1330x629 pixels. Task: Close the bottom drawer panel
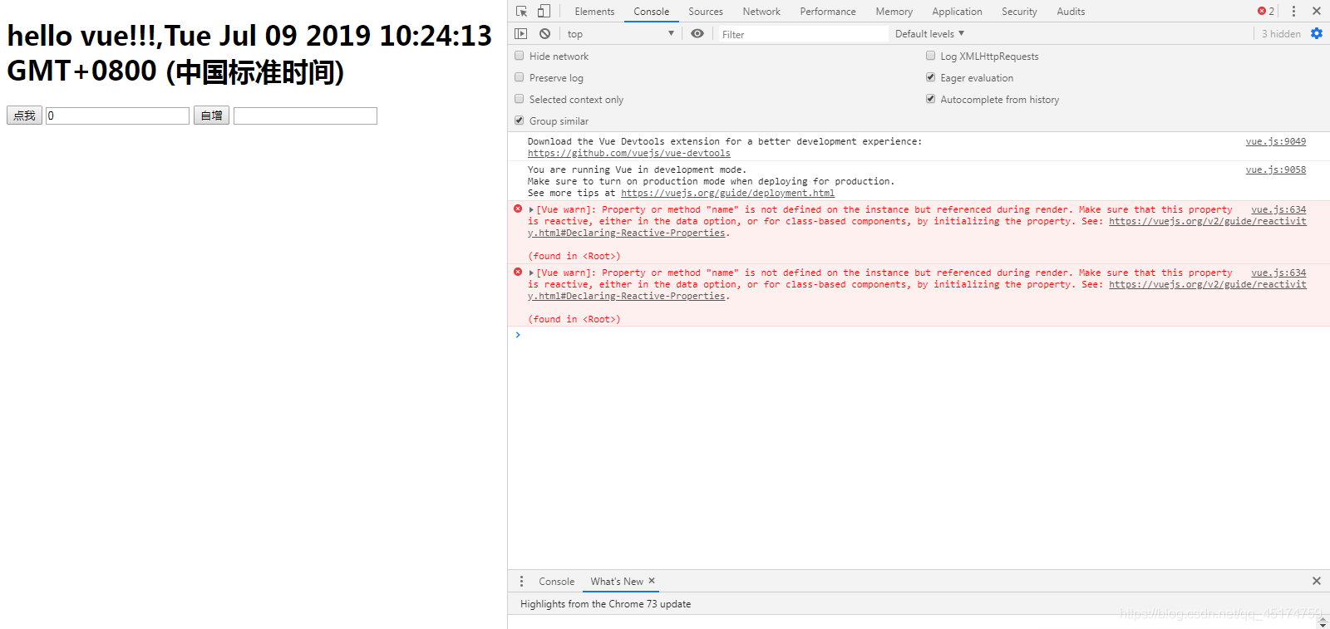point(1317,581)
